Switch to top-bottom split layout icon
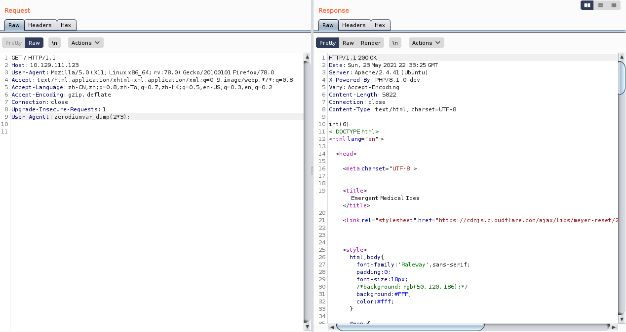The image size is (626, 332). [x=600, y=5]
